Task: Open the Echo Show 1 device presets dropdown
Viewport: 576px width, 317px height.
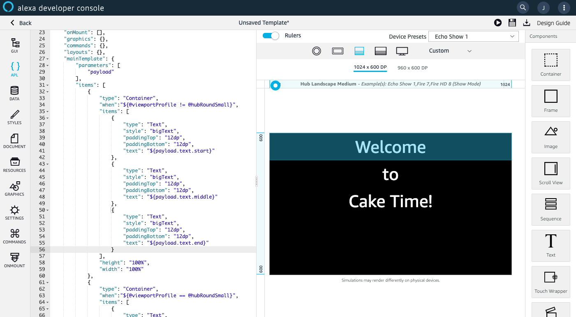Action: (x=473, y=36)
